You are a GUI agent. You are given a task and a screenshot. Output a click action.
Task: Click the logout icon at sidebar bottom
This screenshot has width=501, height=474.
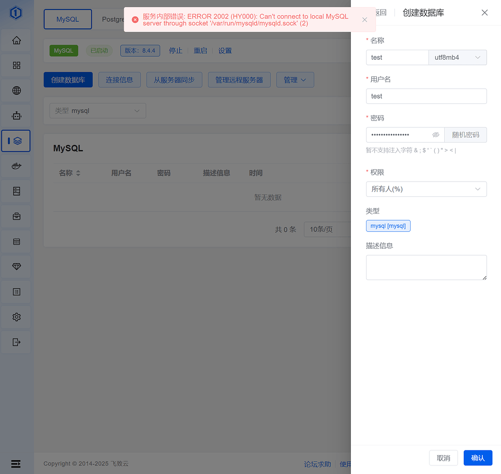coord(16,342)
